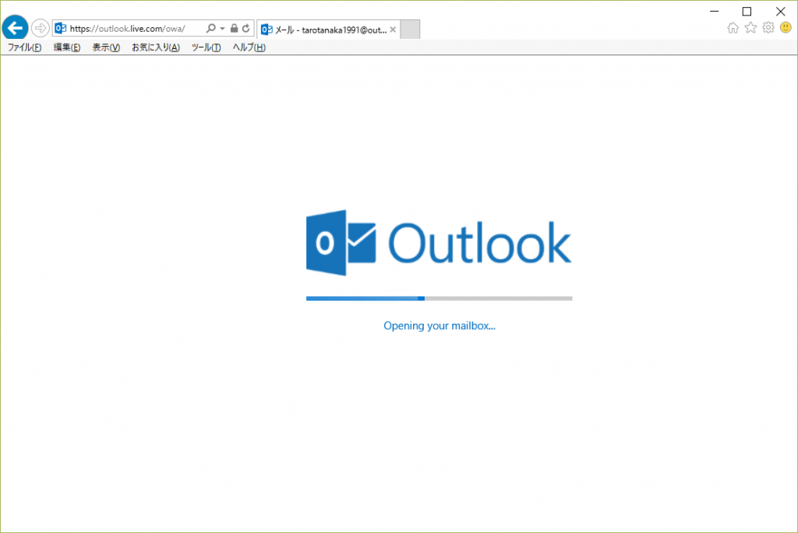Click the mailbox loading progress bar
The image size is (798, 533).
click(440, 299)
